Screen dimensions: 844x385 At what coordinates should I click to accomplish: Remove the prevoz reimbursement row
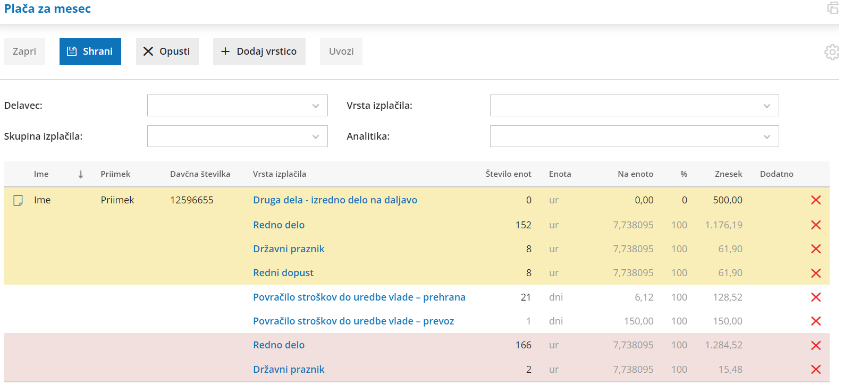pos(816,321)
